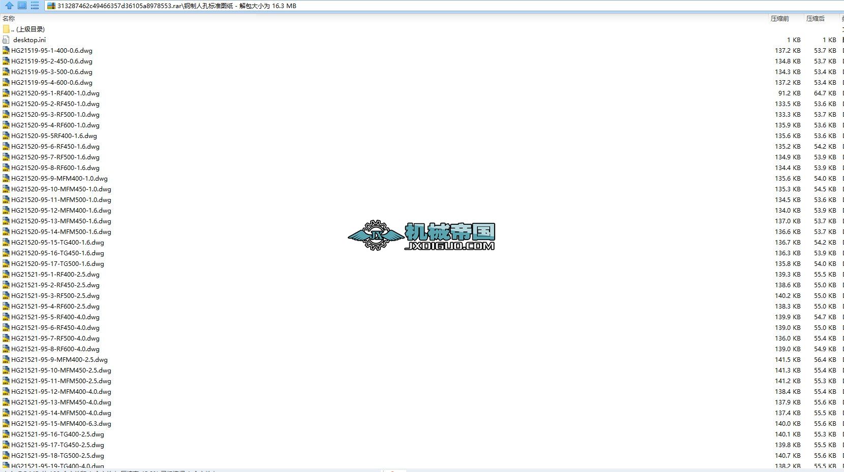Image resolution: width=844 pixels, height=472 pixels.
Task: Click the DWG icon of HG21521-95-8-RF600-4.0.dwg
Action: pyautogui.click(x=6, y=349)
